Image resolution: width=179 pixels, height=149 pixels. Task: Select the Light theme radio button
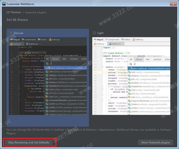tap(94, 33)
